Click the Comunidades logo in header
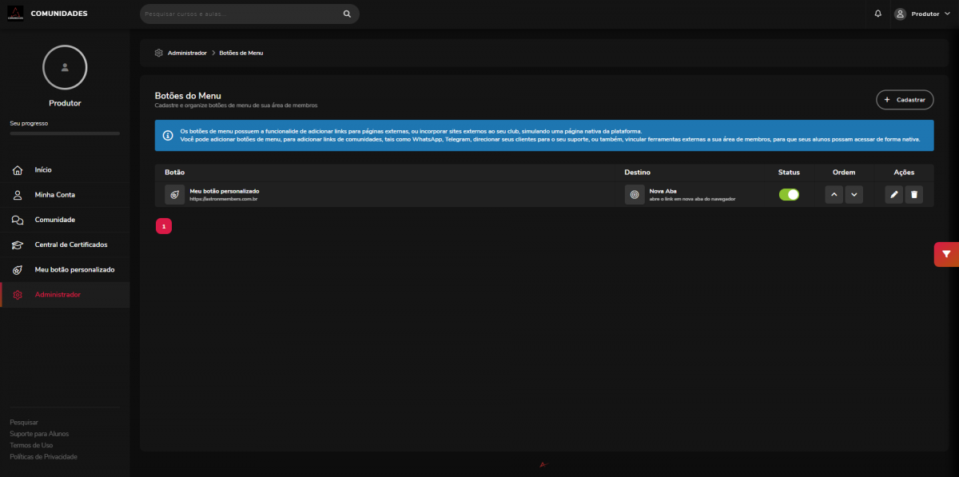The width and height of the screenshot is (959, 477). click(16, 14)
